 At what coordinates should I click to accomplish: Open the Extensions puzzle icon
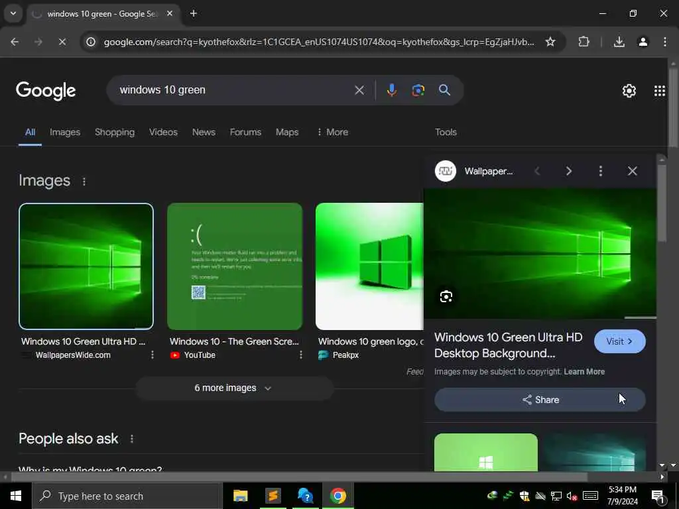point(584,42)
